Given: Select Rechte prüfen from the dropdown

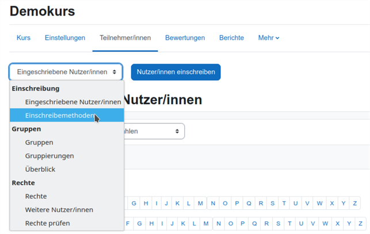Looking at the screenshot, I should (47, 223).
